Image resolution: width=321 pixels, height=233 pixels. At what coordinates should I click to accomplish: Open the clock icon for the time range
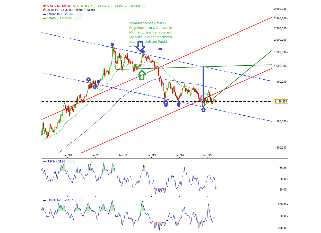coord(44,10)
